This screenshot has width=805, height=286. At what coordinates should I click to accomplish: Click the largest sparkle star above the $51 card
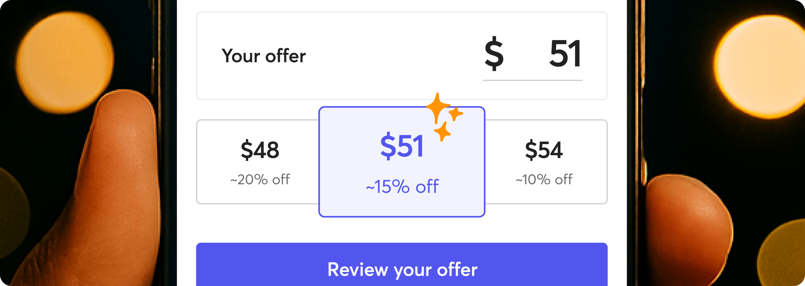point(437,107)
